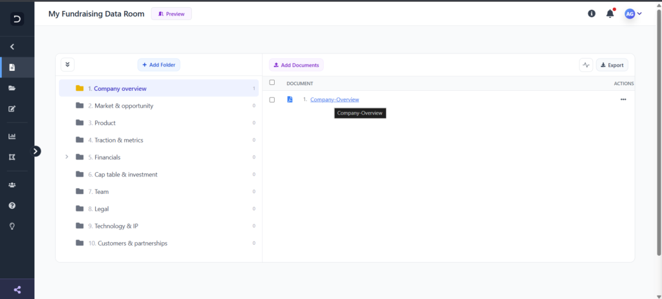Image resolution: width=662 pixels, height=299 pixels.
Task: Expand the Financials folder chevron
Action: pyautogui.click(x=67, y=157)
